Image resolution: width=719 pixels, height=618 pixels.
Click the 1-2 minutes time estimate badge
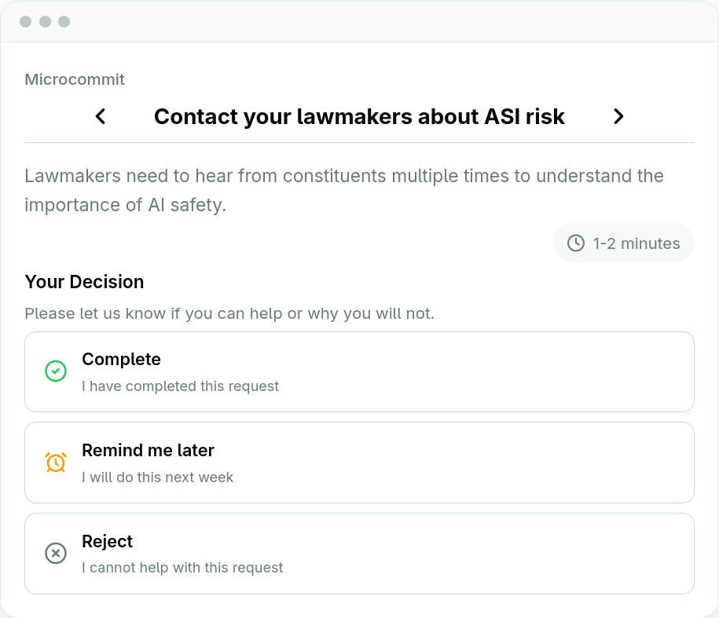click(x=623, y=243)
